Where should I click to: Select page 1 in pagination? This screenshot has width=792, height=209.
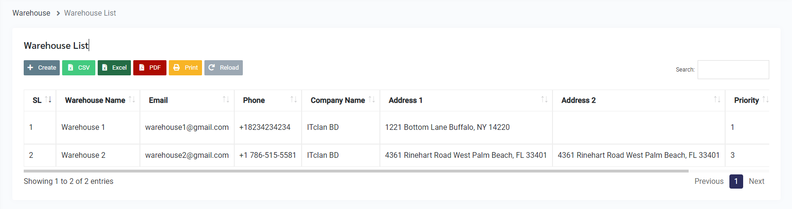(736, 182)
